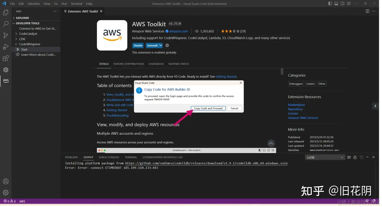Switch to CHANGELOG tab
Image resolution: width=382 pixels, height=207 pixels.
click(x=156, y=64)
